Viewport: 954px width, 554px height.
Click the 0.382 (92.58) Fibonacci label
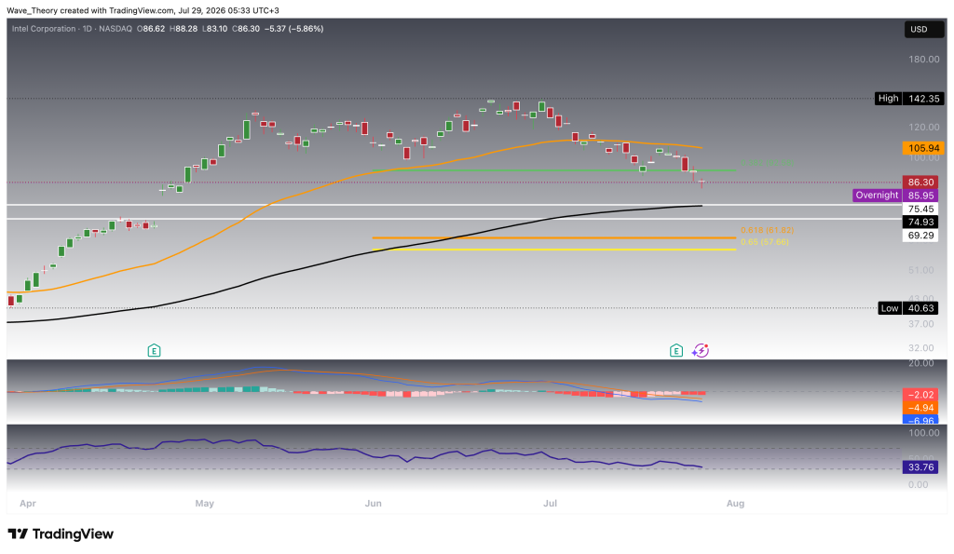click(768, 162)
